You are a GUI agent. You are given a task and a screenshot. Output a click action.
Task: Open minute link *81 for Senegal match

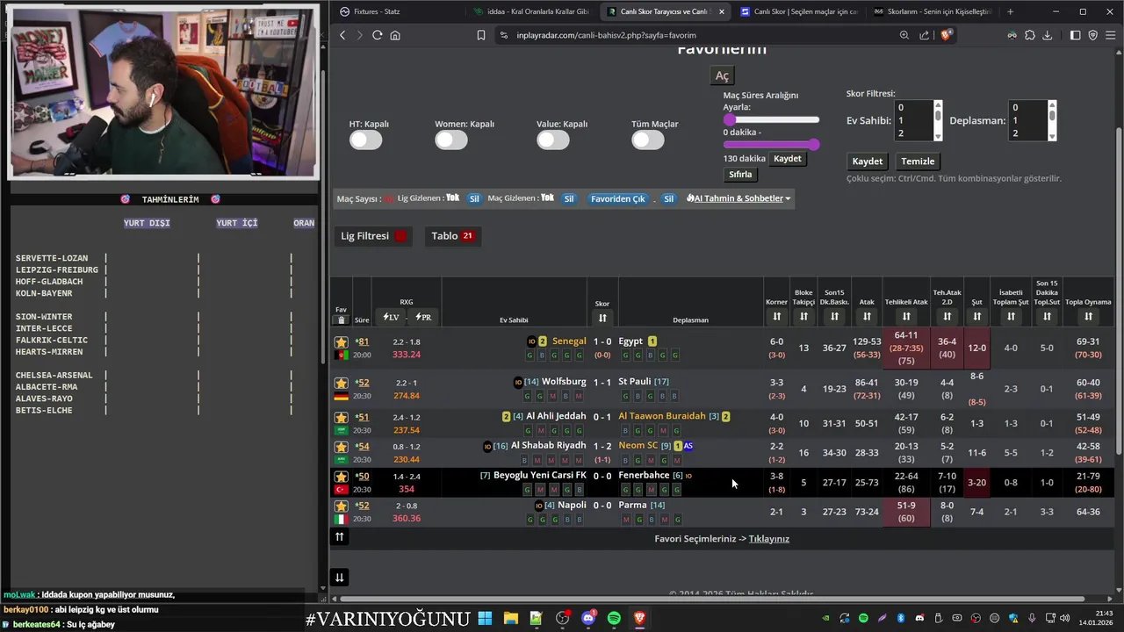point(362,341)
